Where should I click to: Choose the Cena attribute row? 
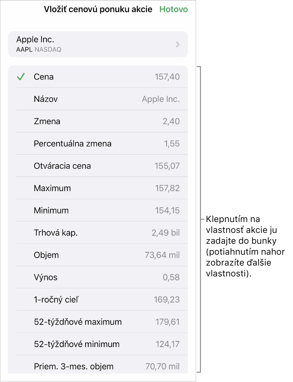pyautogui.click(x=98, y=77)
